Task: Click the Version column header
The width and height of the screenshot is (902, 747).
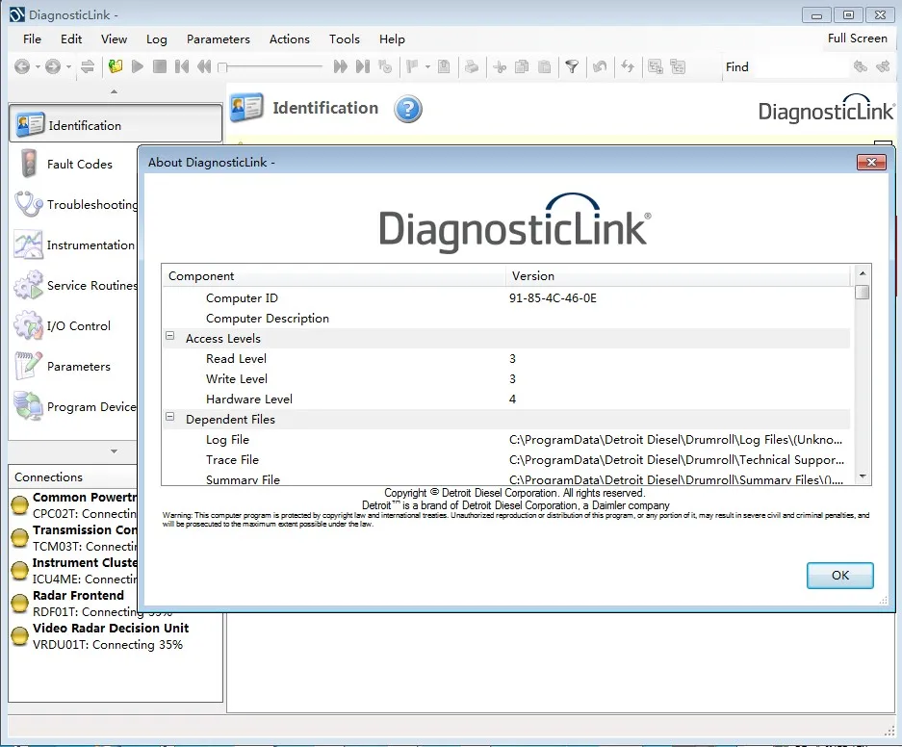Action: 678,276
